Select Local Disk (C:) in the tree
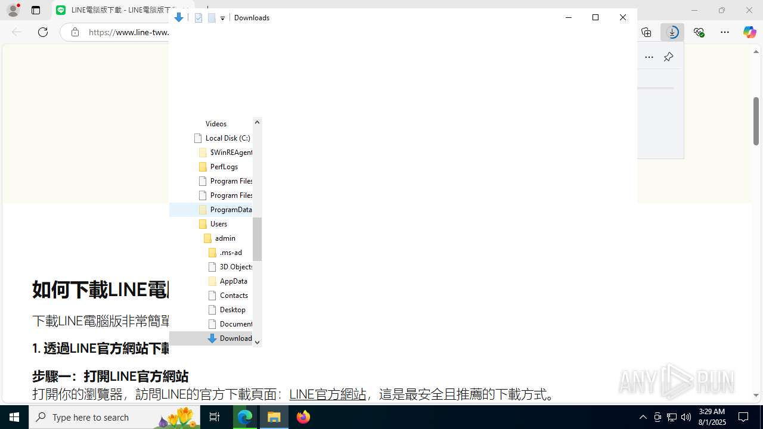The width and height of the screenshot is (763, 429). coord(228,138)
